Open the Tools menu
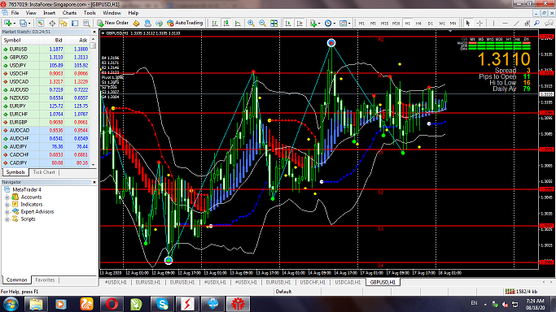The width and height of the screenshot is (556, 312). (x=90, y=13)
